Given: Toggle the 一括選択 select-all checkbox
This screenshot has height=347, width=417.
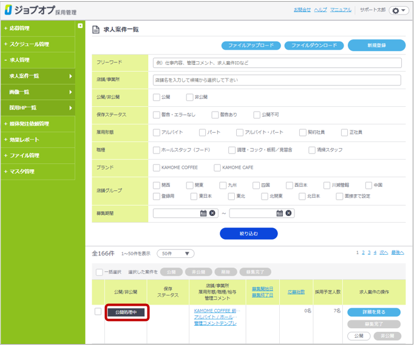Looking at the screenshot, I should [99, 272].
